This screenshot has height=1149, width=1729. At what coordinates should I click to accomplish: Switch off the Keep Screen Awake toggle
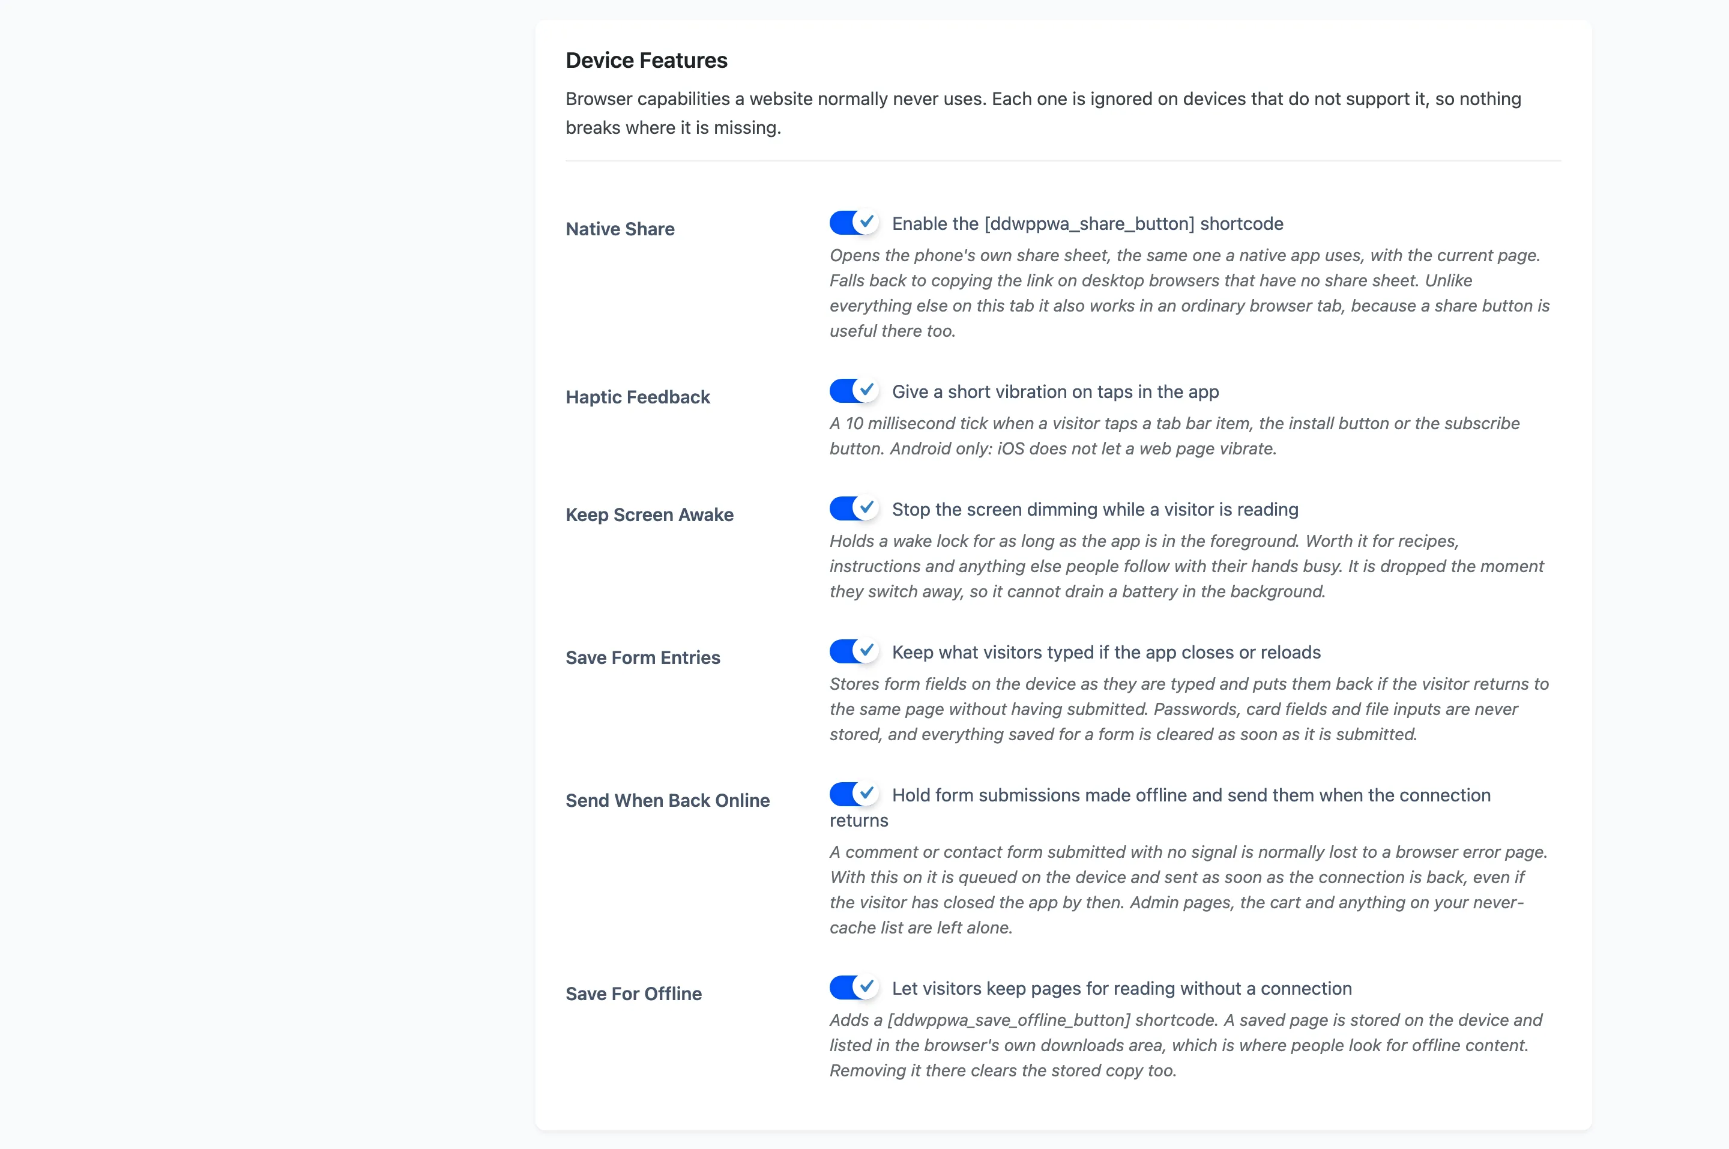(854, 508)
